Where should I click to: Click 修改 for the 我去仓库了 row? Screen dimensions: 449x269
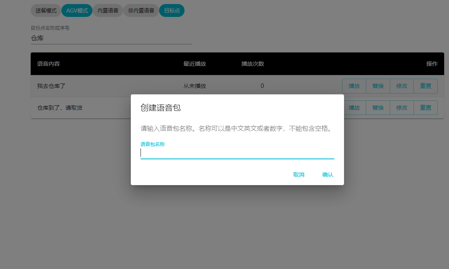(402, 86)
